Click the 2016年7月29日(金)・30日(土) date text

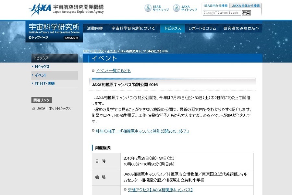pos(149,158)
